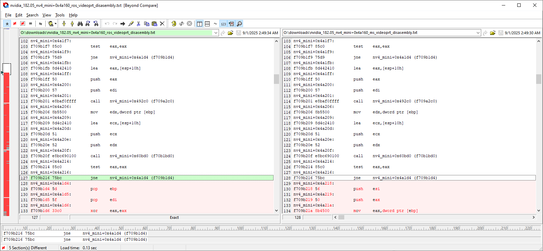
Task: Click the Stop cancel icon
Action: pyautogui.click(x=189, y=24)
